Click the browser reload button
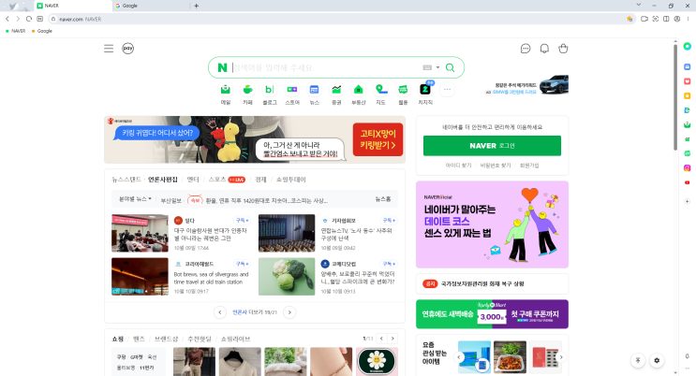 click(x=29, y=19)
